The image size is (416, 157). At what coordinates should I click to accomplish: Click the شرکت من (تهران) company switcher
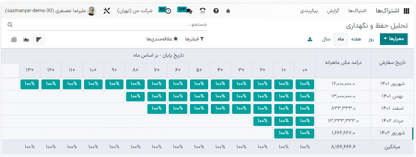coord(134,11)
